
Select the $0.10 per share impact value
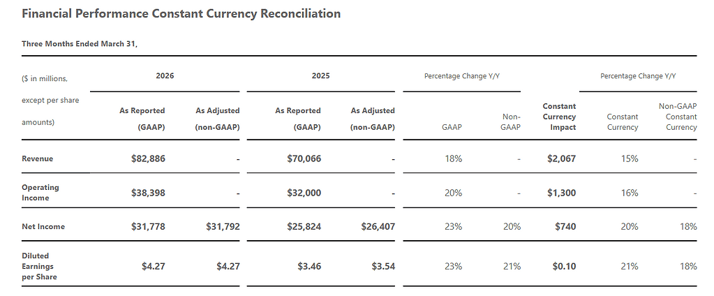[x=565, y=266]
